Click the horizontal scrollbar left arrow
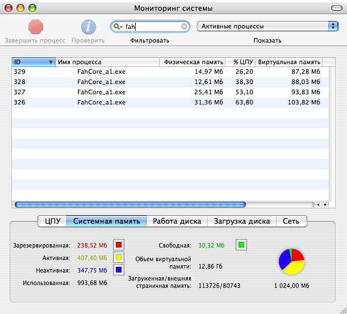 tap(318, 204)
